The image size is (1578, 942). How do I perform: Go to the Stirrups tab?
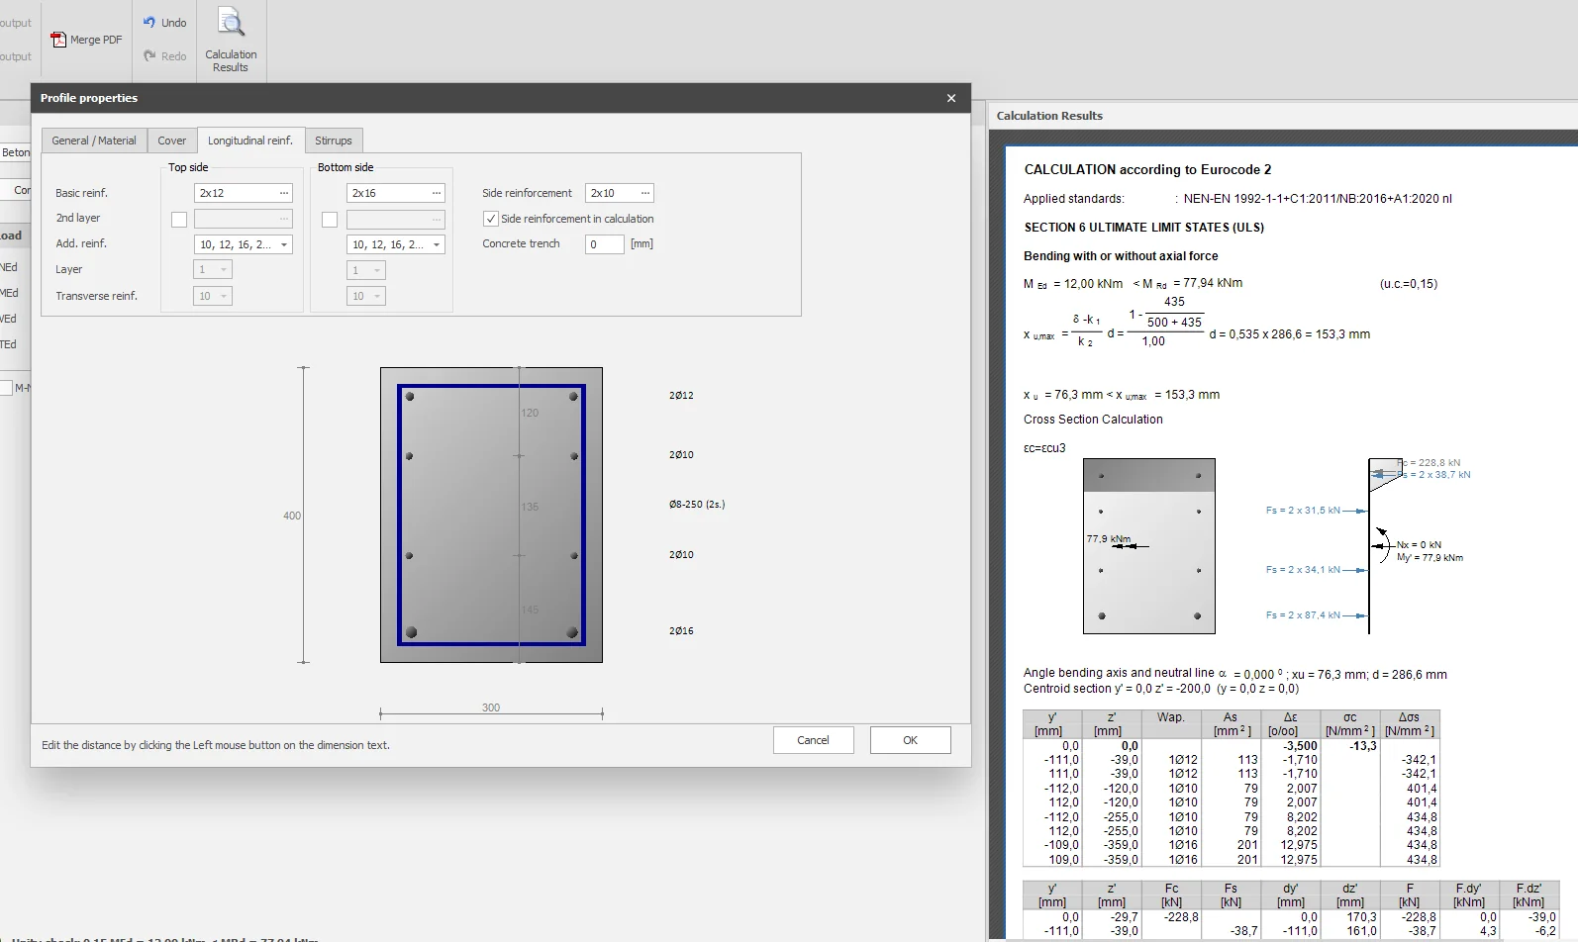(x=334, y=141)
